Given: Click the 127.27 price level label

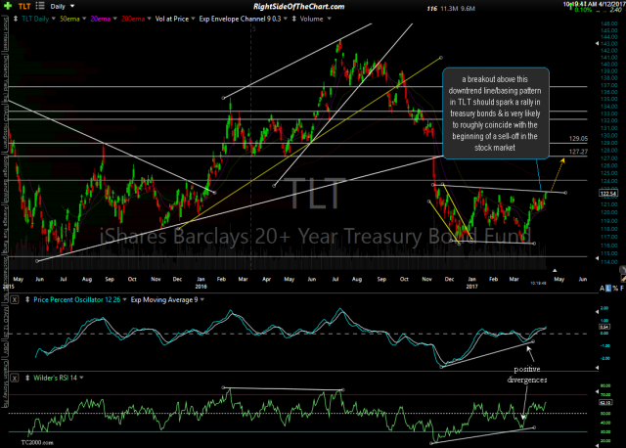Looking at the screenshot, I should click(x=578, y=152).
